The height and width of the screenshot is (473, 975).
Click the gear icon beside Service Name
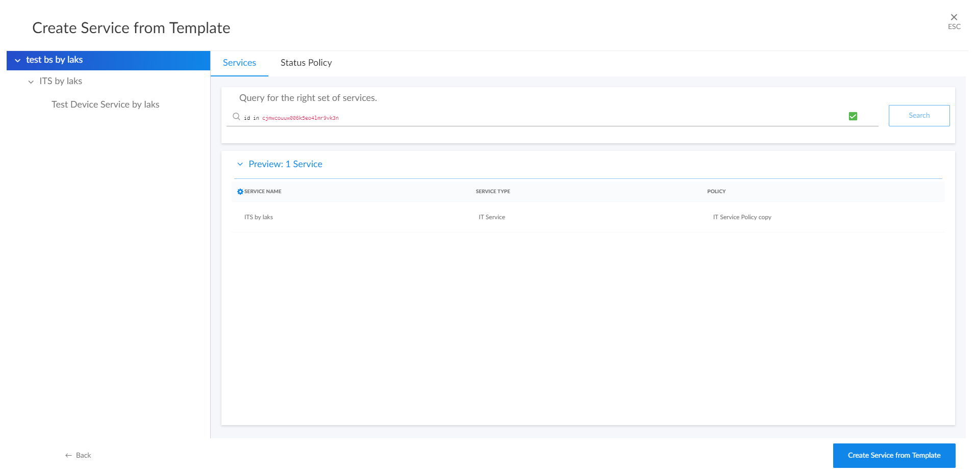(x=240, y=192)
